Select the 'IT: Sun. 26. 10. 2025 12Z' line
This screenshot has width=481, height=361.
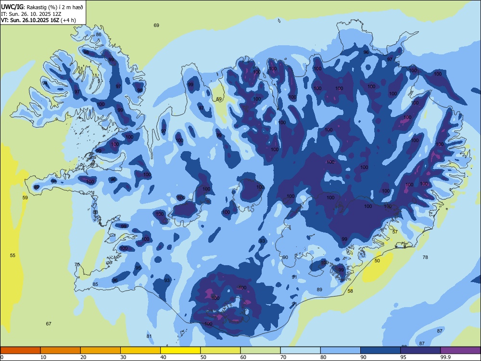(31, 14)
